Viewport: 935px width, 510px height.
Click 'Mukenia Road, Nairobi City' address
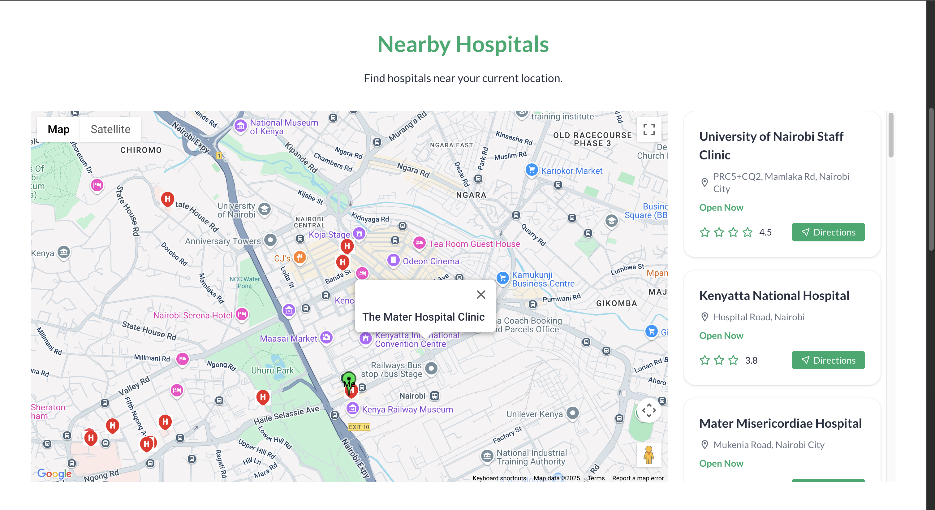click(769, 445)
